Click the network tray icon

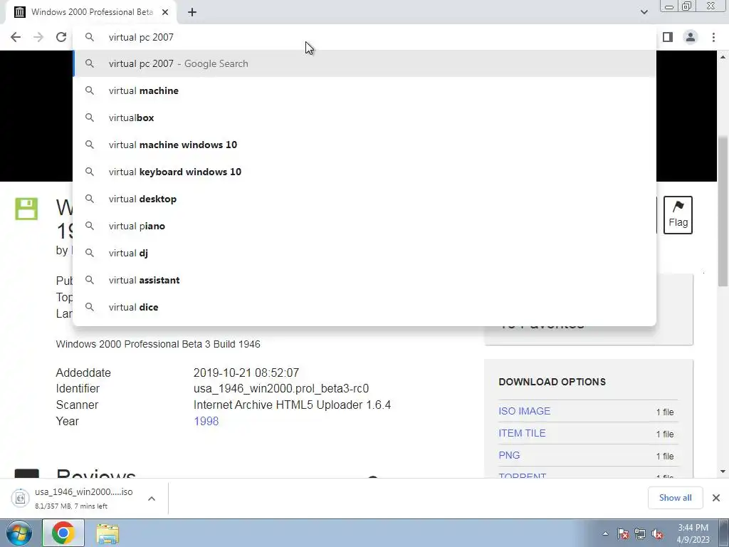(x=640, y=534)
